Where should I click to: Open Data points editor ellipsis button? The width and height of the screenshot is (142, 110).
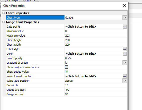(x=124, y=27)
